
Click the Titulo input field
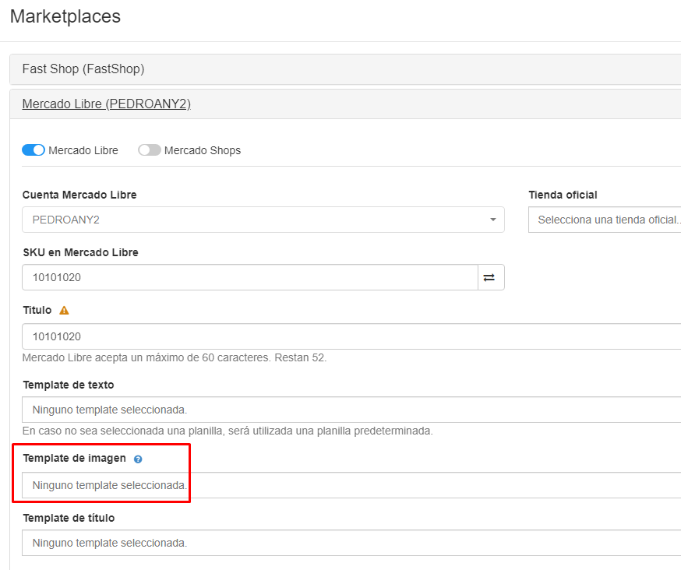(351, 336)
